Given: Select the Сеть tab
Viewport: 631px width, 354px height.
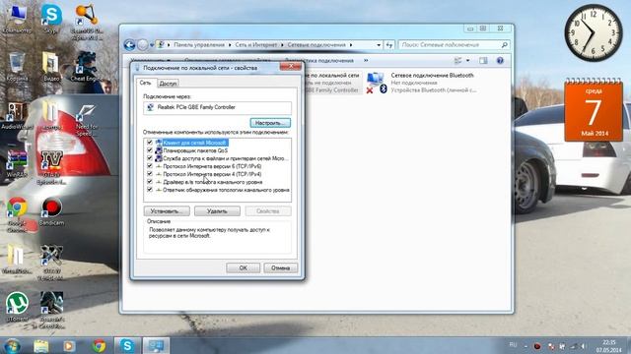Looking at the screenshot, I should (x=145, y=83).
